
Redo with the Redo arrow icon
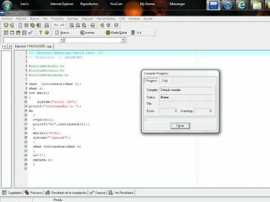[62, 25]
